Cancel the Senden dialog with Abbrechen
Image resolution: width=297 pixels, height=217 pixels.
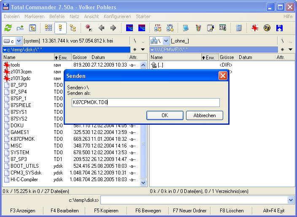pyautogui.click(x=205, y=115)
